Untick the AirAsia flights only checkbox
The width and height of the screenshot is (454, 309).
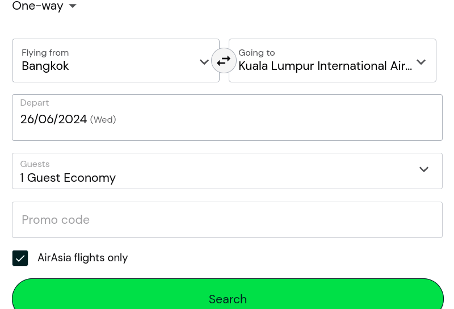click(x=20, y=258)
